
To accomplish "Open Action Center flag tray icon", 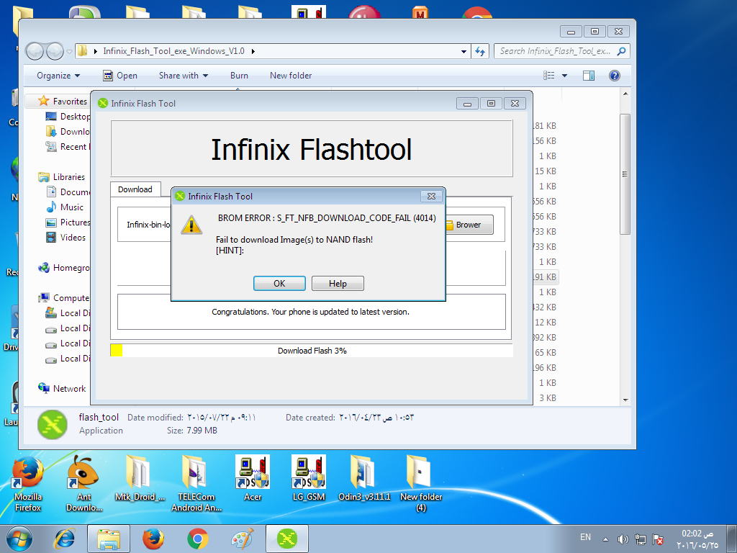I will (658, 539).
